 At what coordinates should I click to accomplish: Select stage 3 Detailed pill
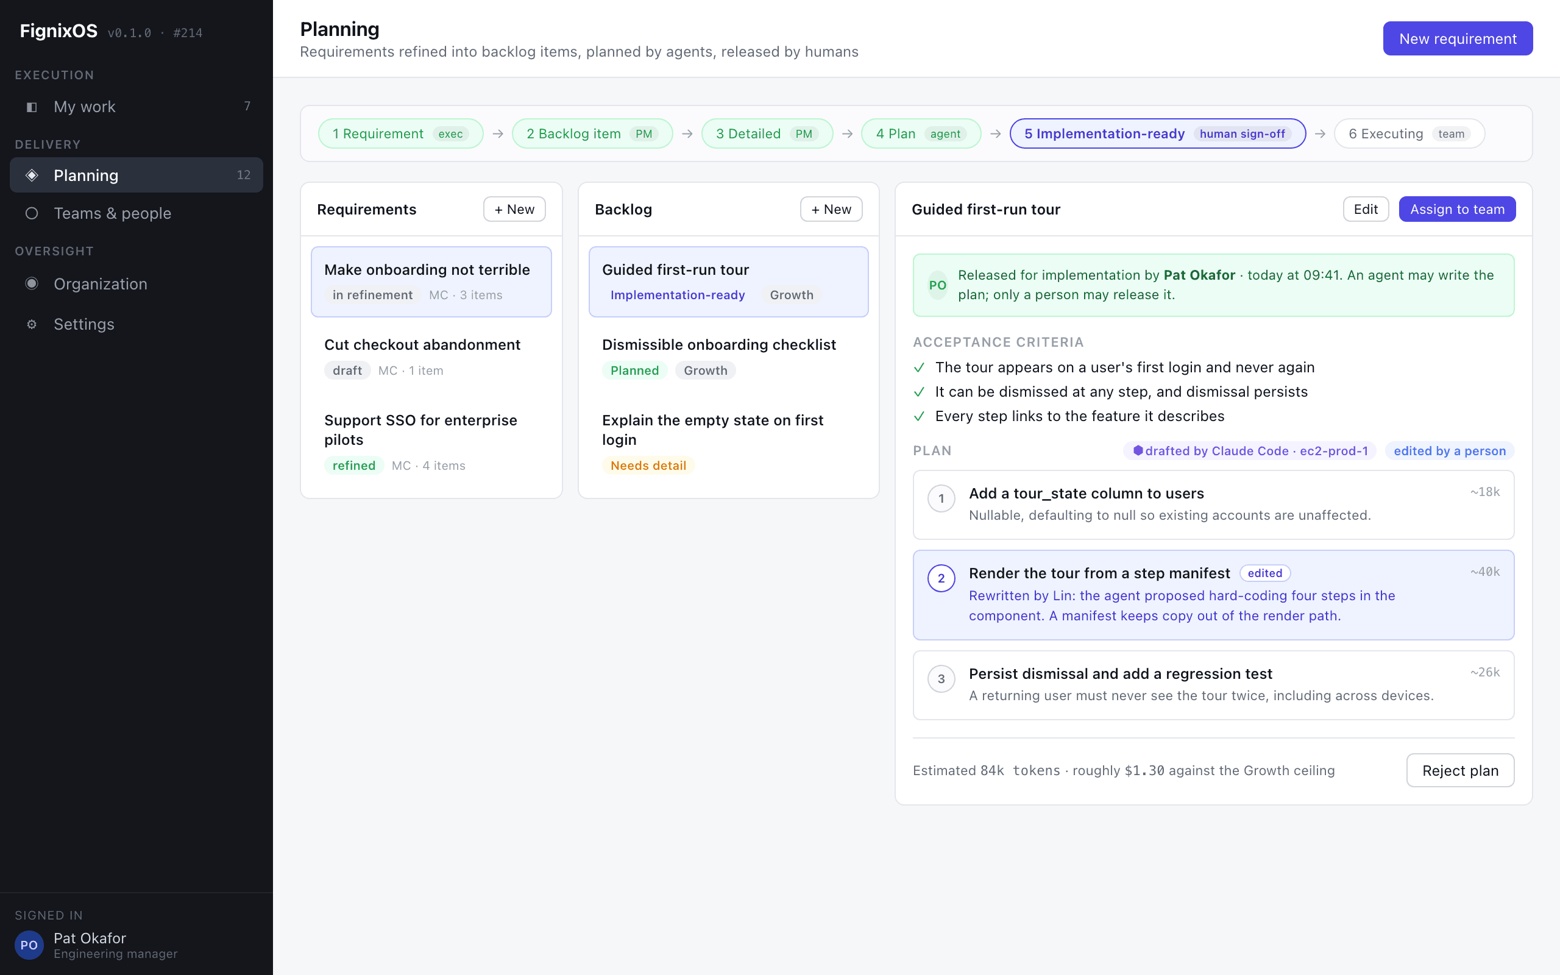click(x=767, y=133)
